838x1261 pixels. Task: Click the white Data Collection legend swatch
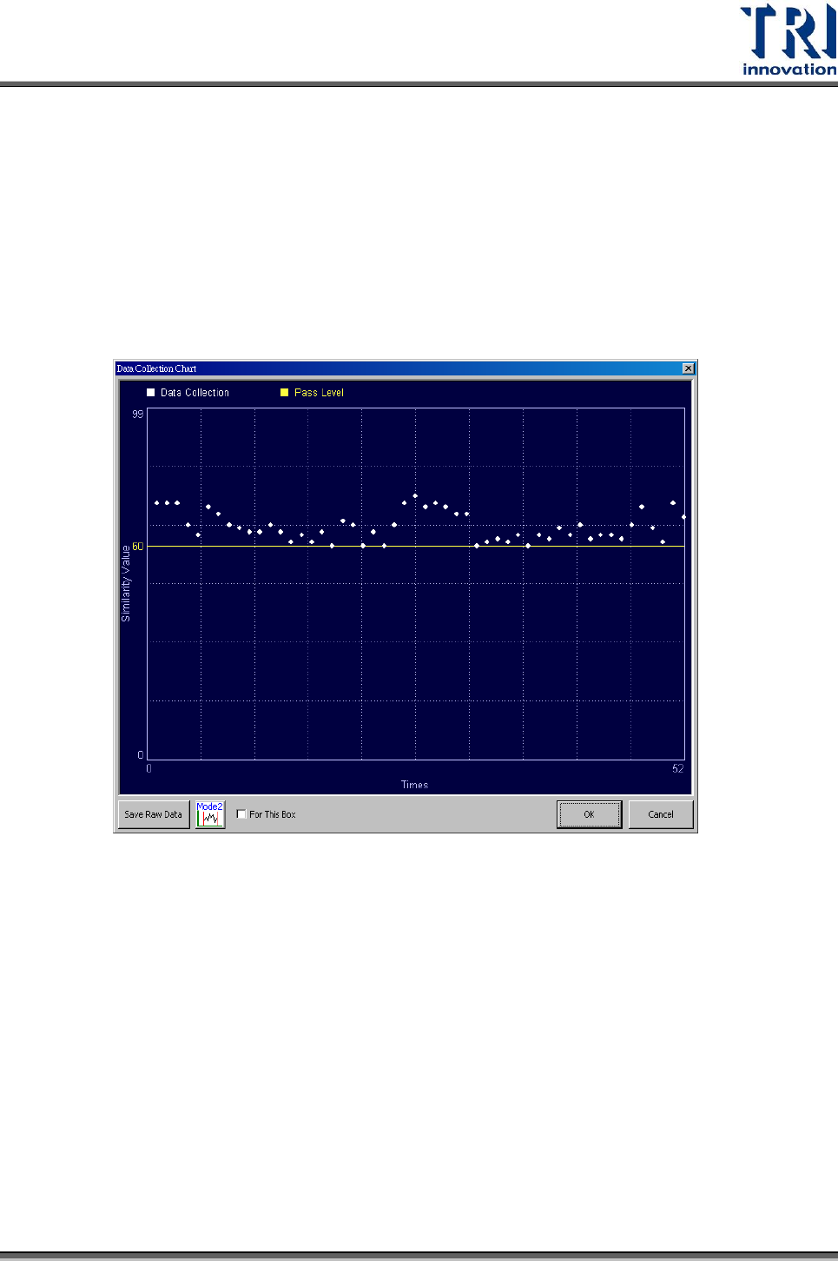pyautogui.click(x=150, y=393)
